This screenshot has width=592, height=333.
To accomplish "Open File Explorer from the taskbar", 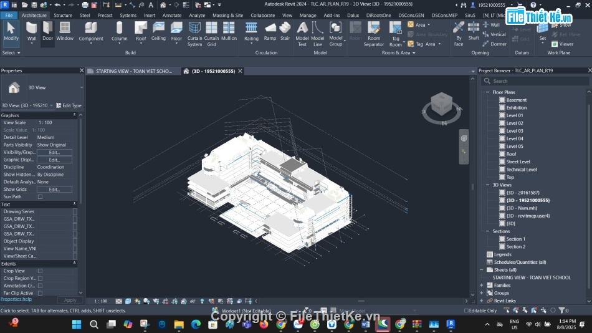I will click(x=179, y=324).
